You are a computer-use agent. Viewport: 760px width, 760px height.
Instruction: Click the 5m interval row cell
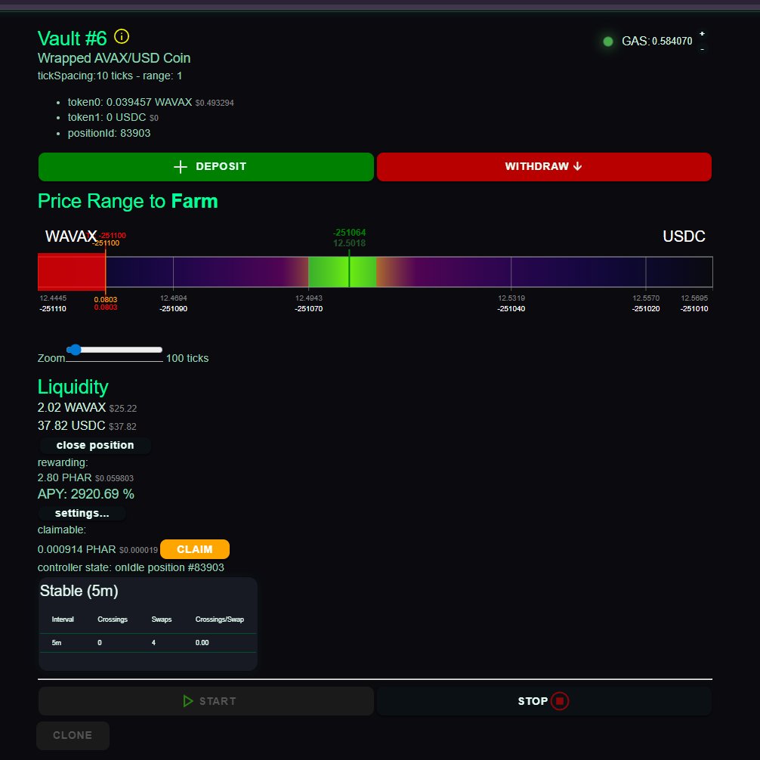[57, 643]
